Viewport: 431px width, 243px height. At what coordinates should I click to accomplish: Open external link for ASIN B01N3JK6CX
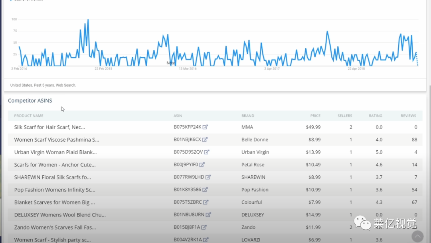click(205, 140)
